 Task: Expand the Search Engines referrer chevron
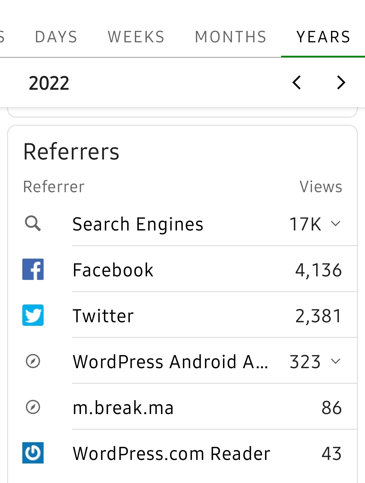[336, 224]
